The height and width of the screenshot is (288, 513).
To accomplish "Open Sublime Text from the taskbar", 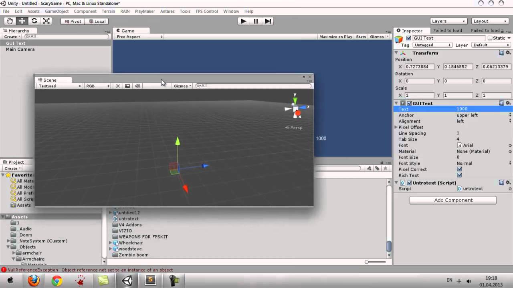I will point(150,281).
